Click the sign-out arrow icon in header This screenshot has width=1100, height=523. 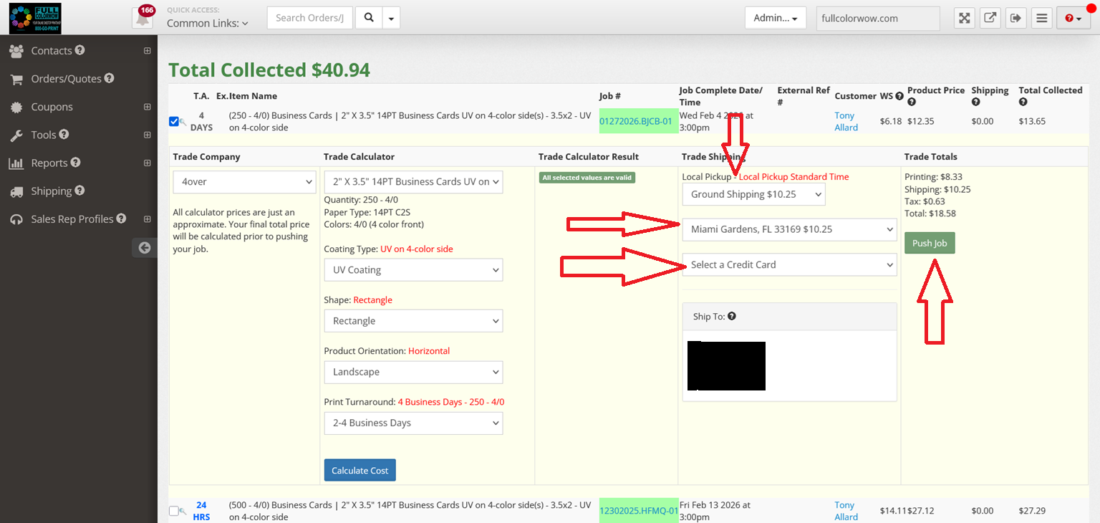click(1015, 18)
